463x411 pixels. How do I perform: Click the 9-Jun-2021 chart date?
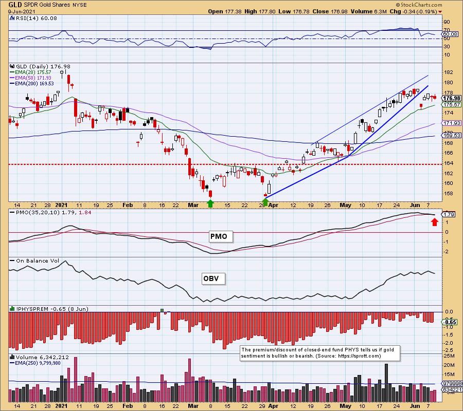[22, 11]
